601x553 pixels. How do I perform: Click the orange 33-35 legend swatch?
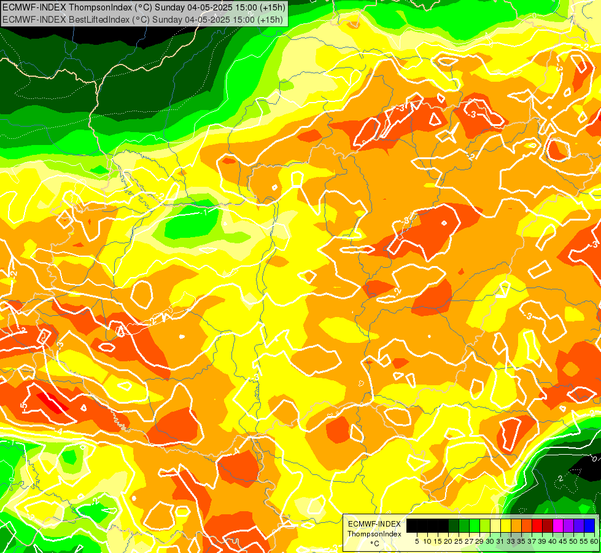[x=516, y=525]
